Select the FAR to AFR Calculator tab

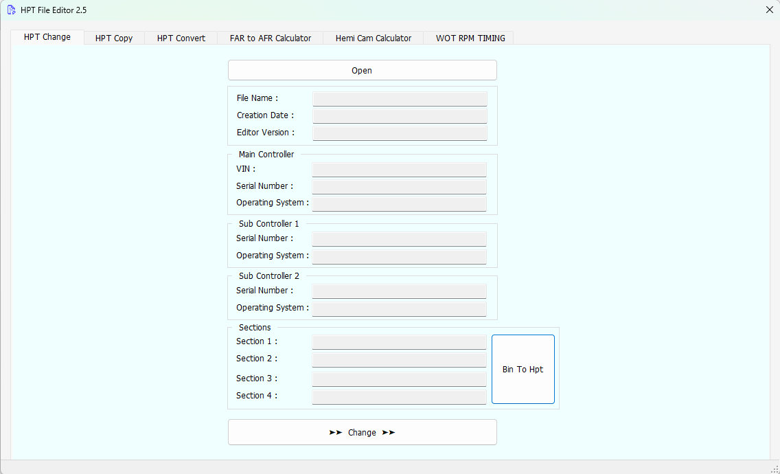(x=271, y=38)
